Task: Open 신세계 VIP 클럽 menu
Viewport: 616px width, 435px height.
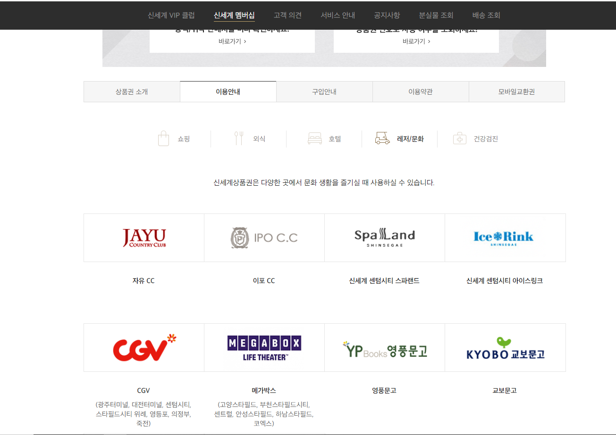Action: pyautogui.click(x=171, y=15)
